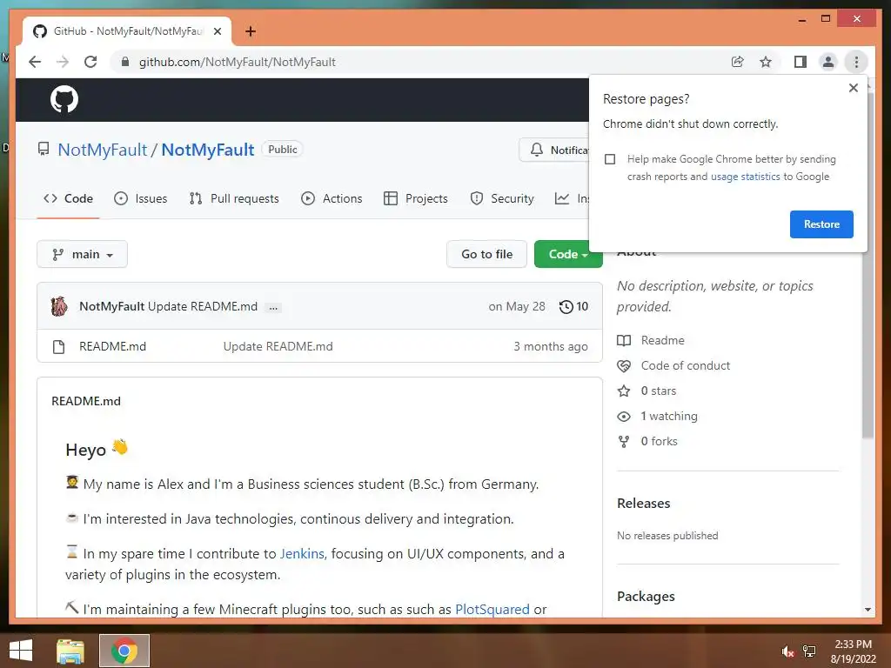Screen dimensions: 891x668
Task: Expand commit message ellipsis button
Action: click(x=273, y=307)
